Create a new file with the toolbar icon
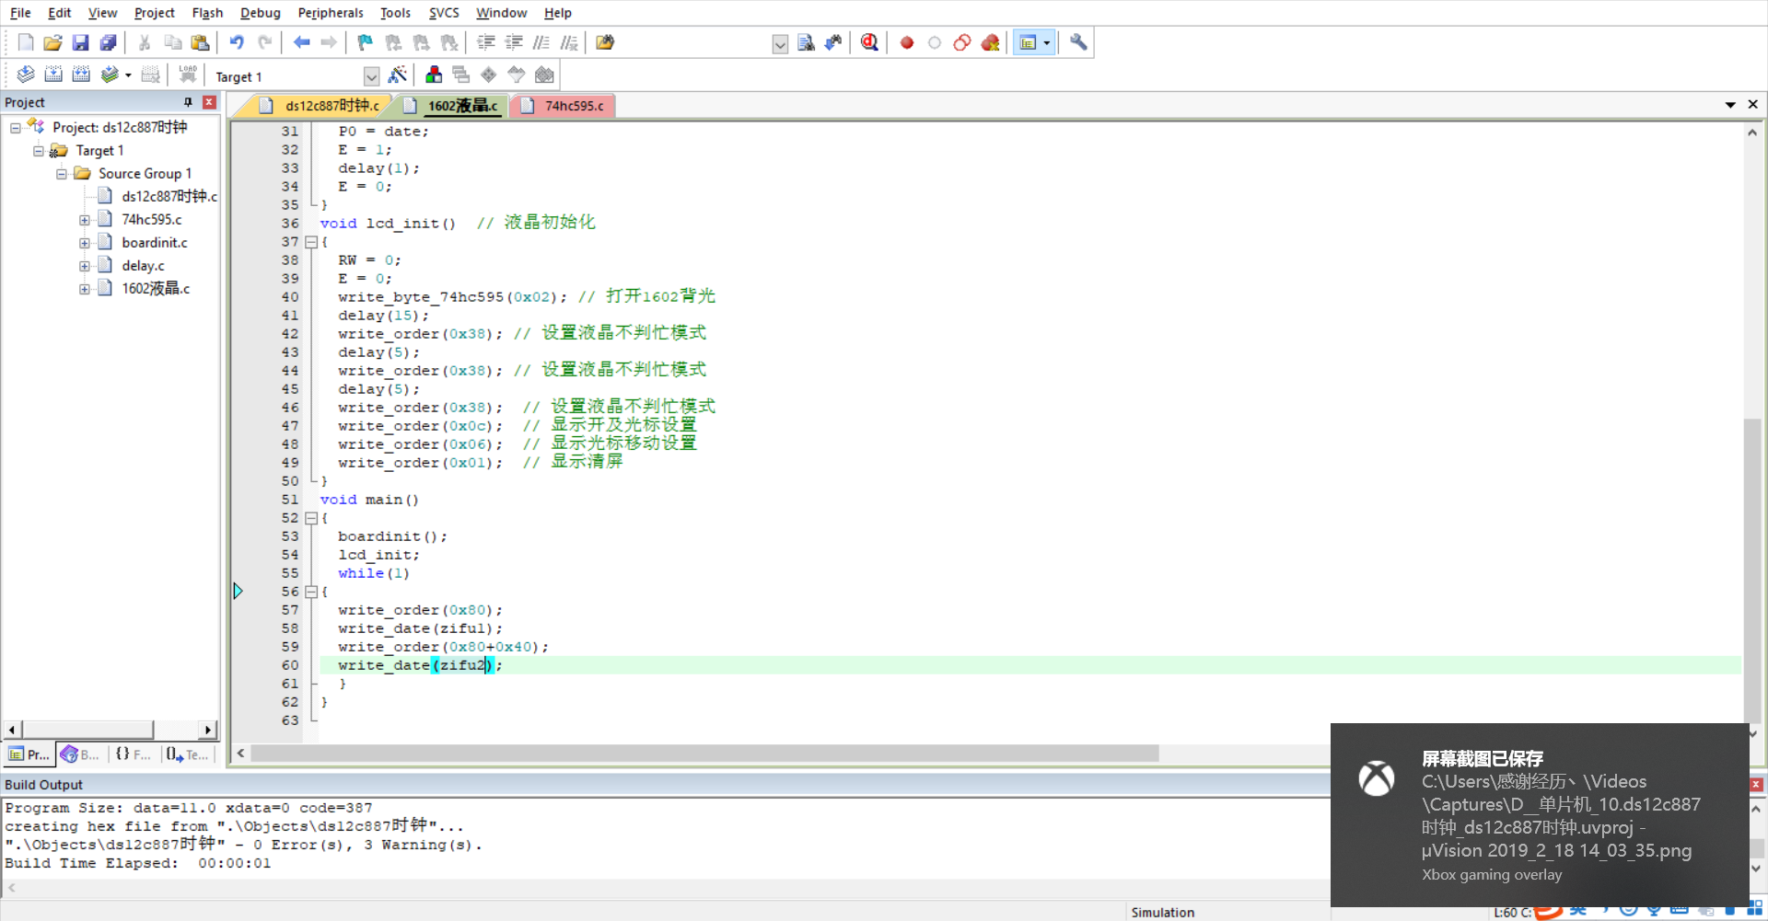Screen dimensions: 1768x921 click(26, 42)
